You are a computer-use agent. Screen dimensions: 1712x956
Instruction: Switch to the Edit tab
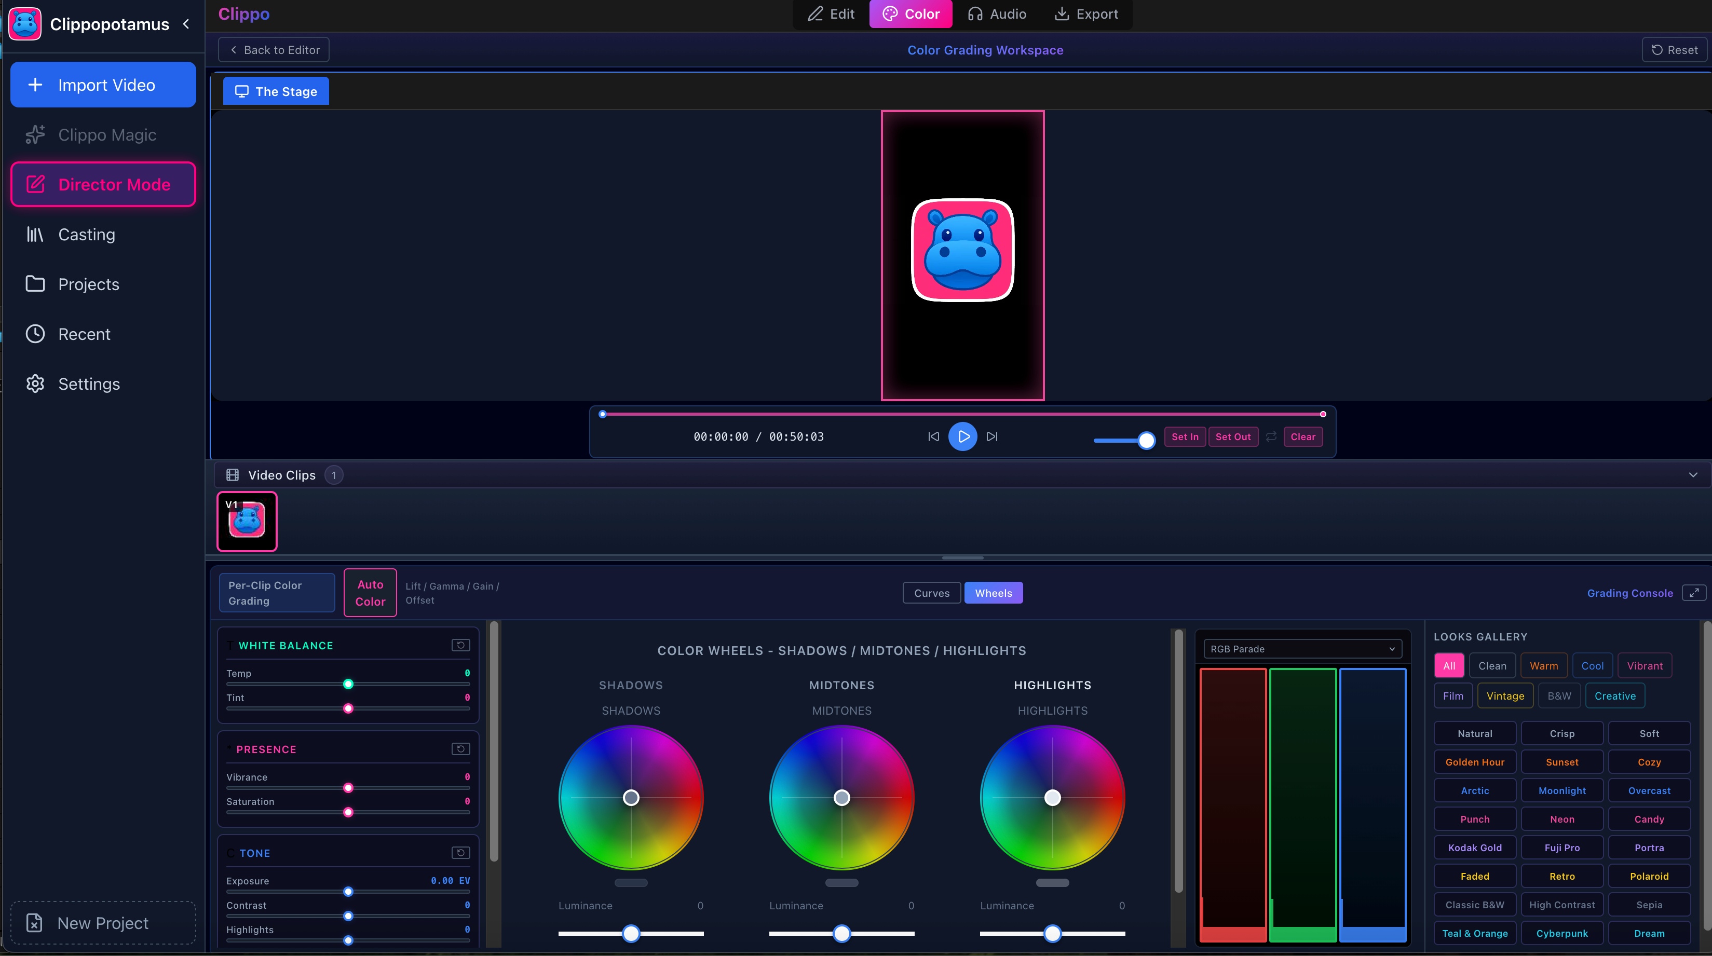tap(832, 14)
